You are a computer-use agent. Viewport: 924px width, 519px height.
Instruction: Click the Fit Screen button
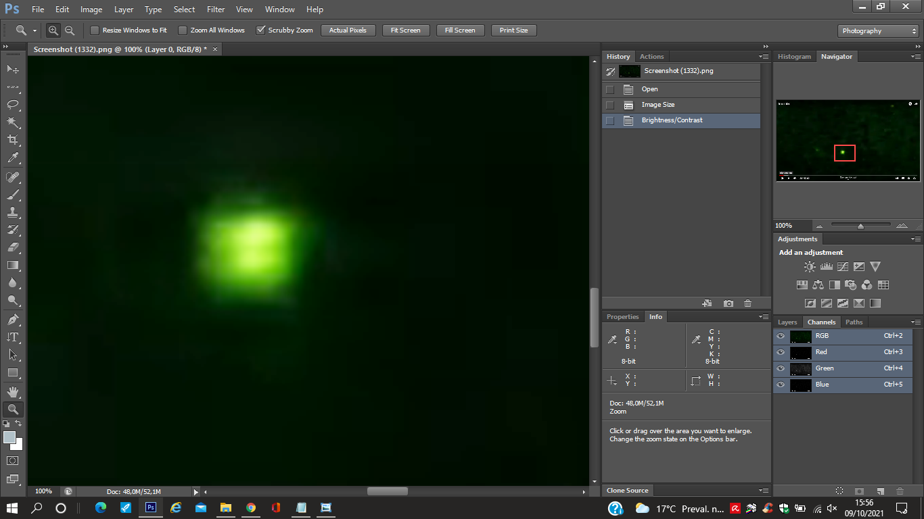tap(405, 30)
